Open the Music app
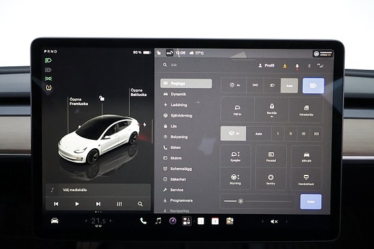 pyautogui.click(x=158, y=221)
